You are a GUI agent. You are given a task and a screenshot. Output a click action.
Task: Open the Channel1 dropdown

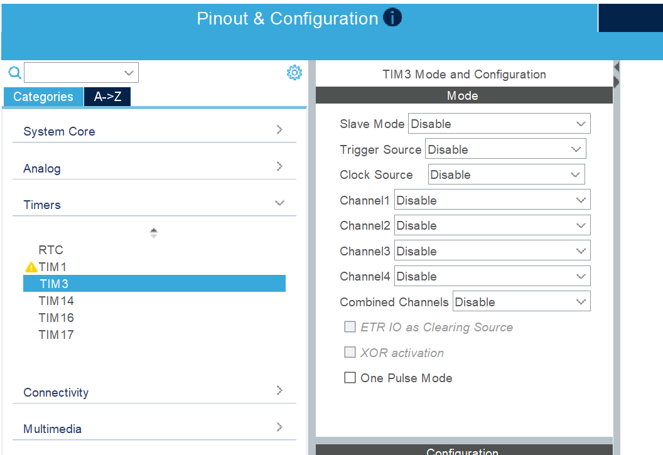tap(492, 200)
